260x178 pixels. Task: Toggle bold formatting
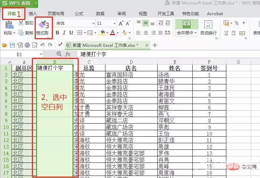pyautogui.click(x=57, y=33)
